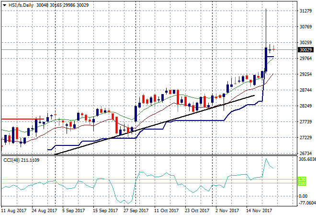Image resolution: width=316 pixels, height=216 pixels.
Task: Click the 11 Aug 2017 date label
Action: click(14, 211)
